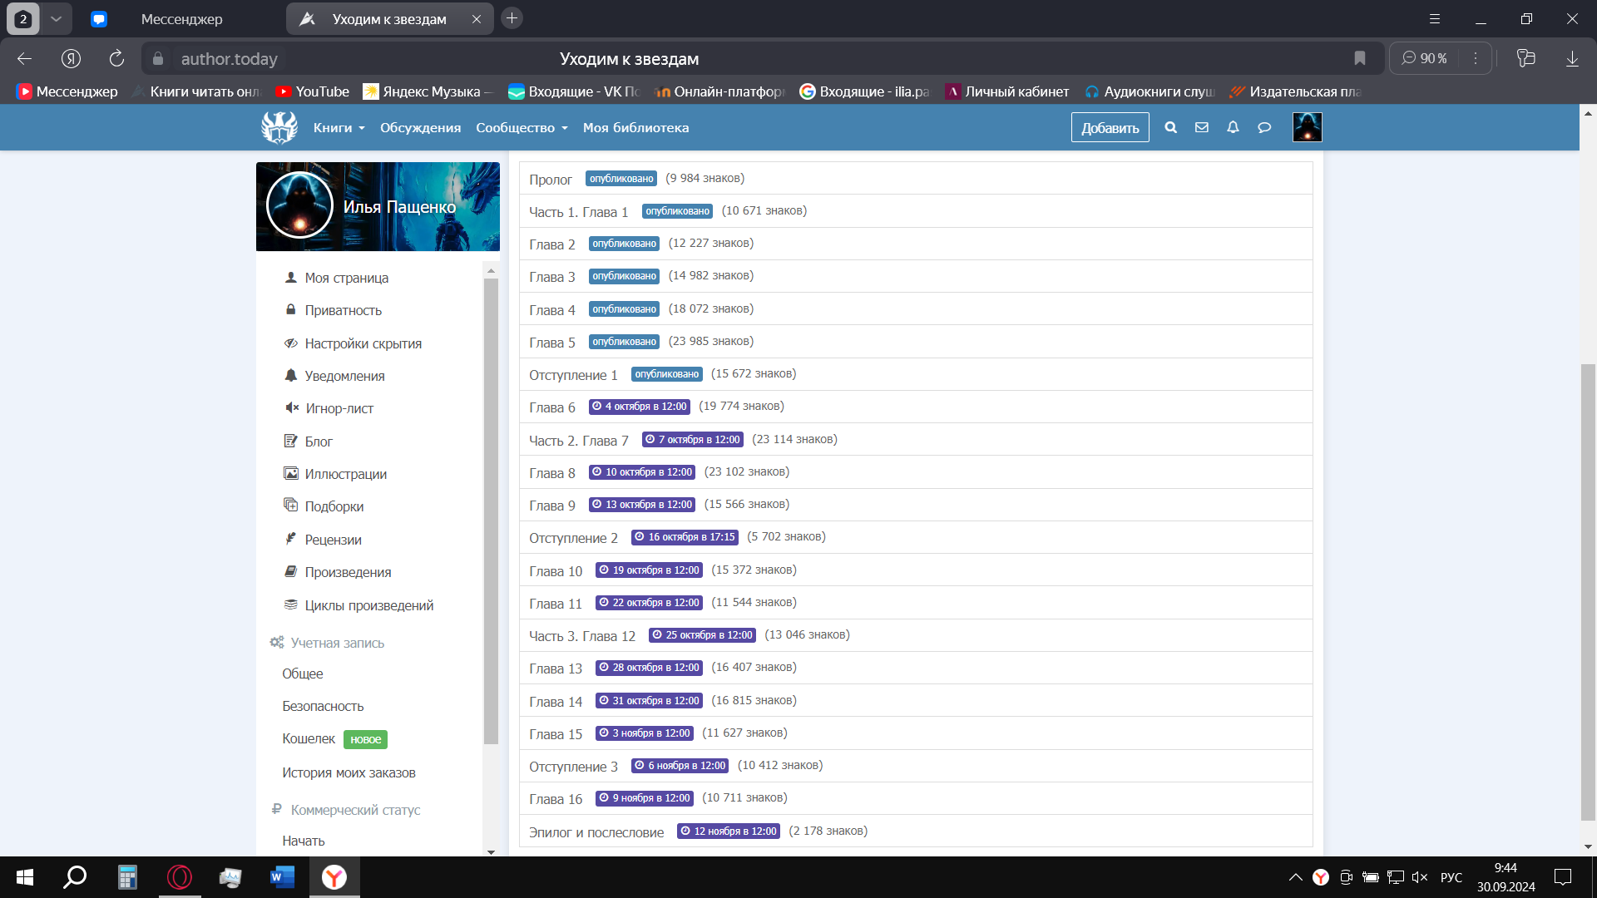Open tab list chevron next to tab counter
This screenshot has width=1597, height=898.
tap(56, 18)
